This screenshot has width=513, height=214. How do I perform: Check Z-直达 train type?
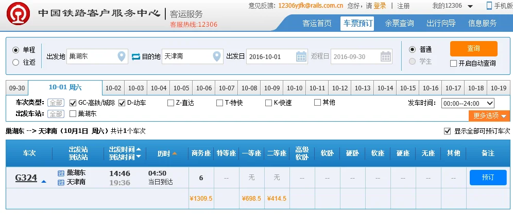point(170,103)
